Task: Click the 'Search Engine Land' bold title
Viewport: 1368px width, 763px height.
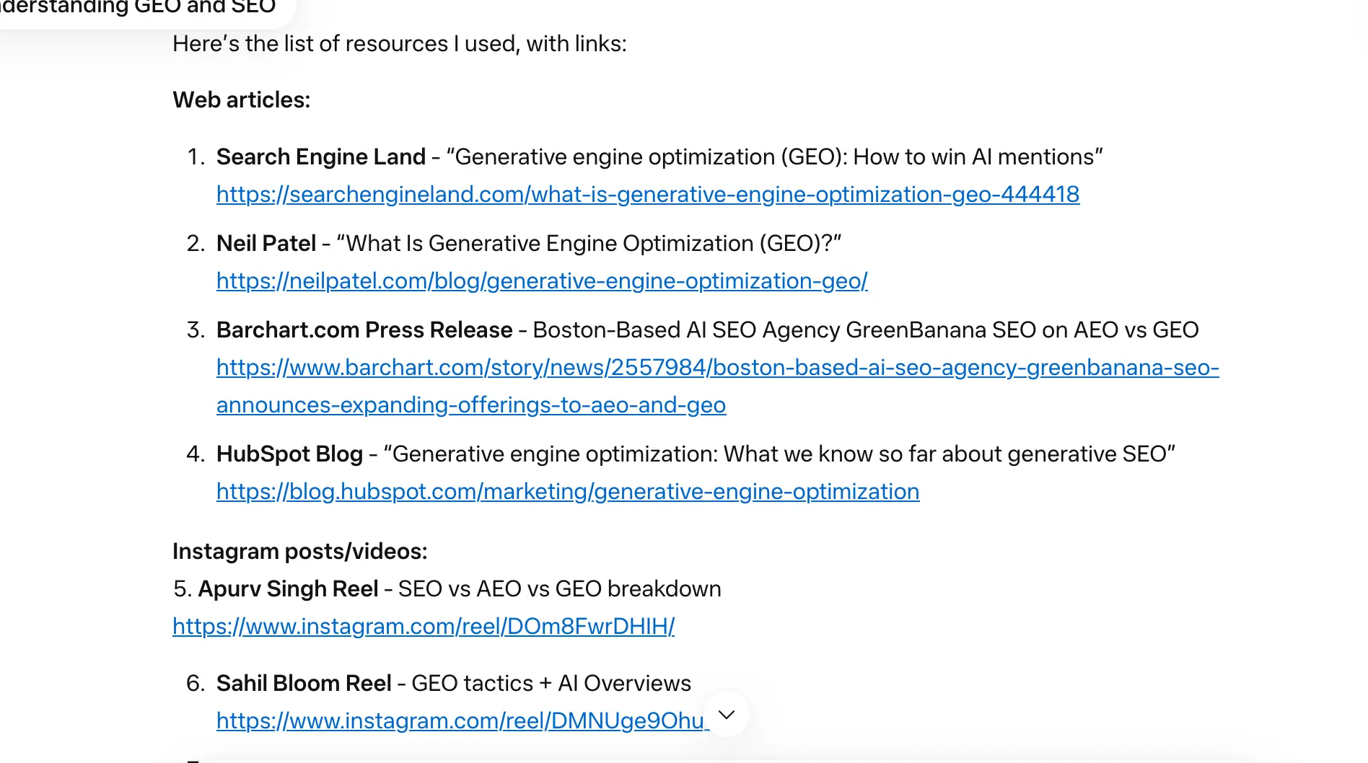Action: pyautogui.click(x=321, y=156)
